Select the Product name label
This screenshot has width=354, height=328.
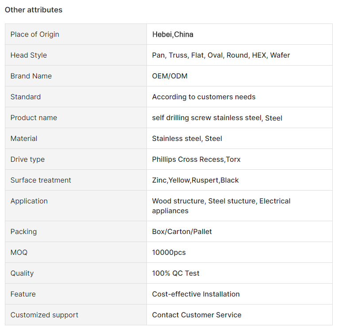[x=34, y=117]
